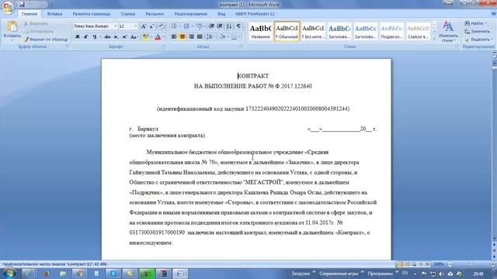
Task: Click the text highlight color icon
Action: tap(145, 37)
